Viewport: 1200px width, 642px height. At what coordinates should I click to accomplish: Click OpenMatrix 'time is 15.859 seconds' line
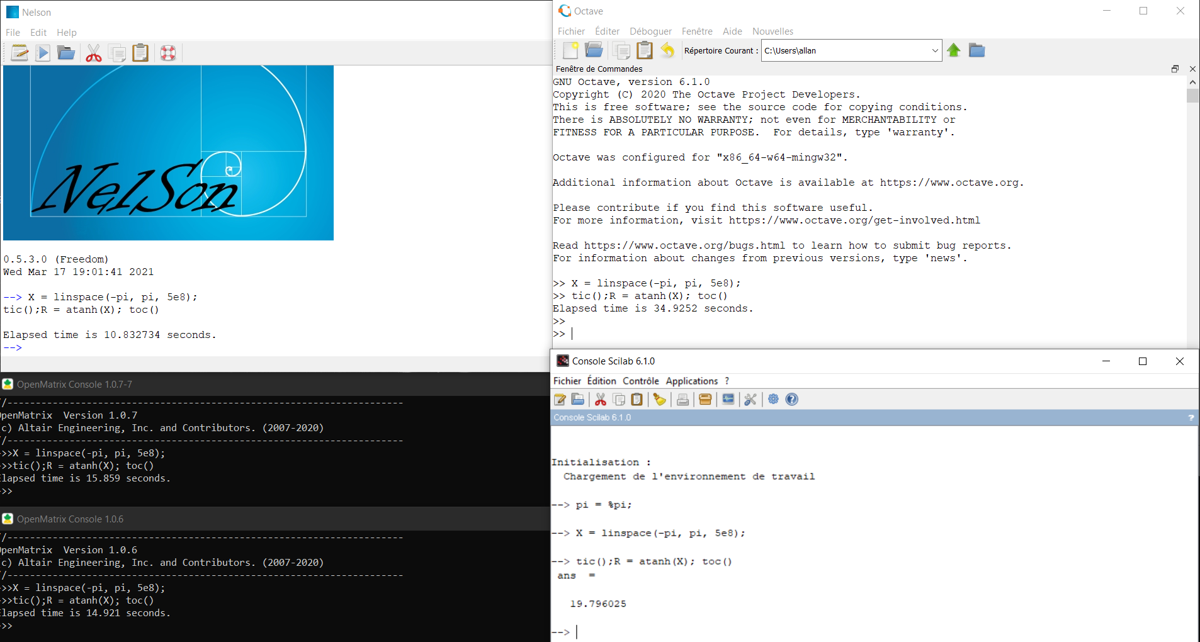[x=86, y=478]
